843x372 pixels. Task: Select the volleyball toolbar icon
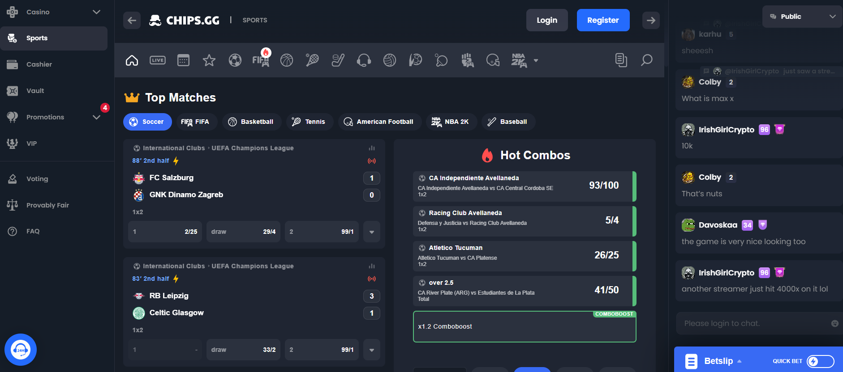(x=390, y=60)
